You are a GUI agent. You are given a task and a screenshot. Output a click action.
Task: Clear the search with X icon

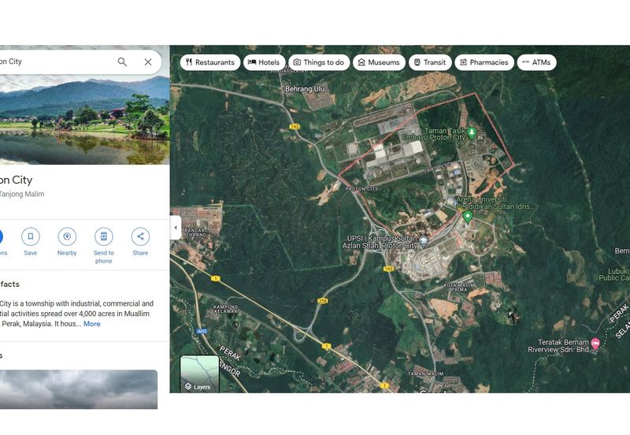coord(148,62)
